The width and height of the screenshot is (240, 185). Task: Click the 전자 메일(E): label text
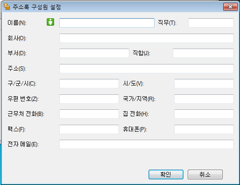pyautogui.click(x=23, y=144)
